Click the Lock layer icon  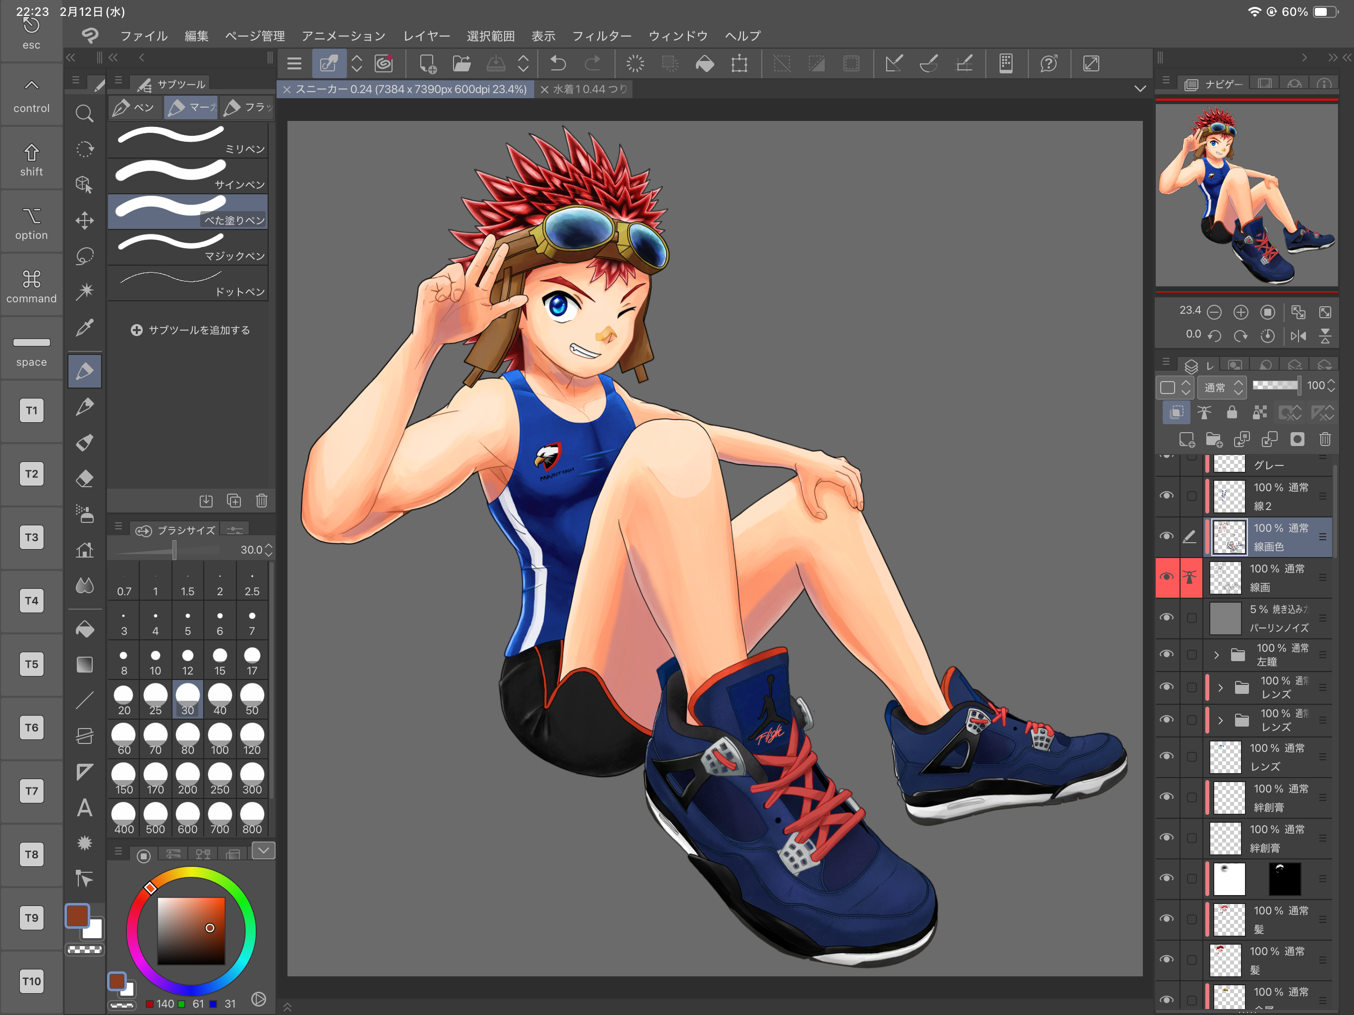1232,412
